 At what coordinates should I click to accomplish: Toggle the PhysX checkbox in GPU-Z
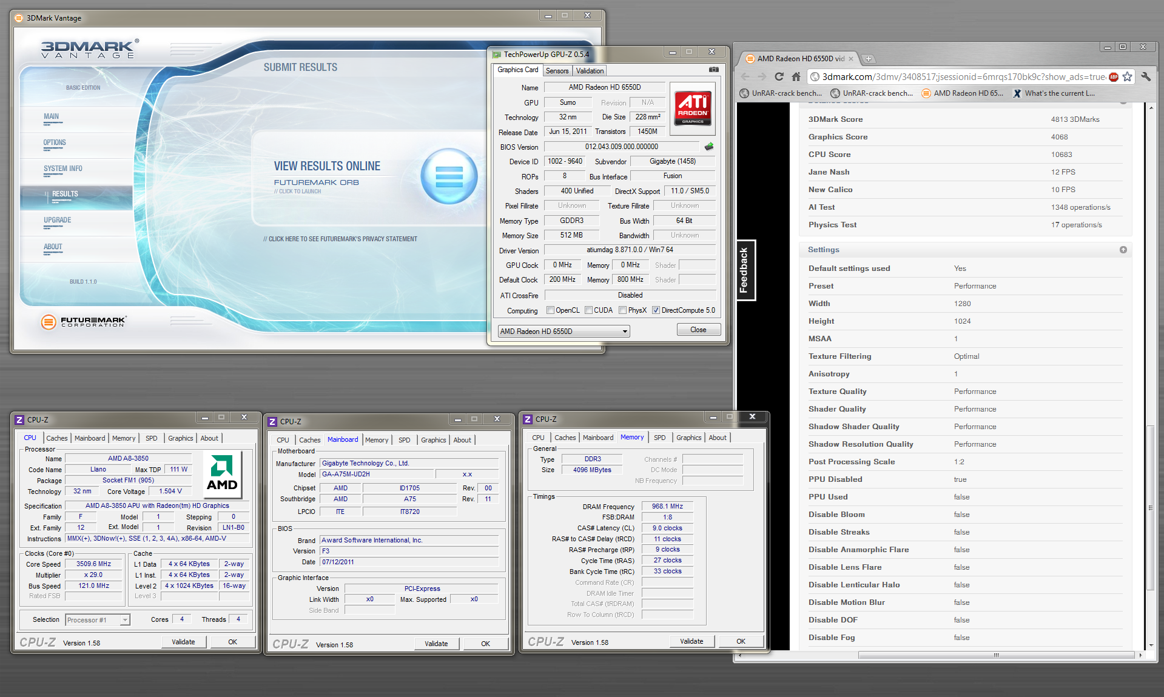point(623,310)
